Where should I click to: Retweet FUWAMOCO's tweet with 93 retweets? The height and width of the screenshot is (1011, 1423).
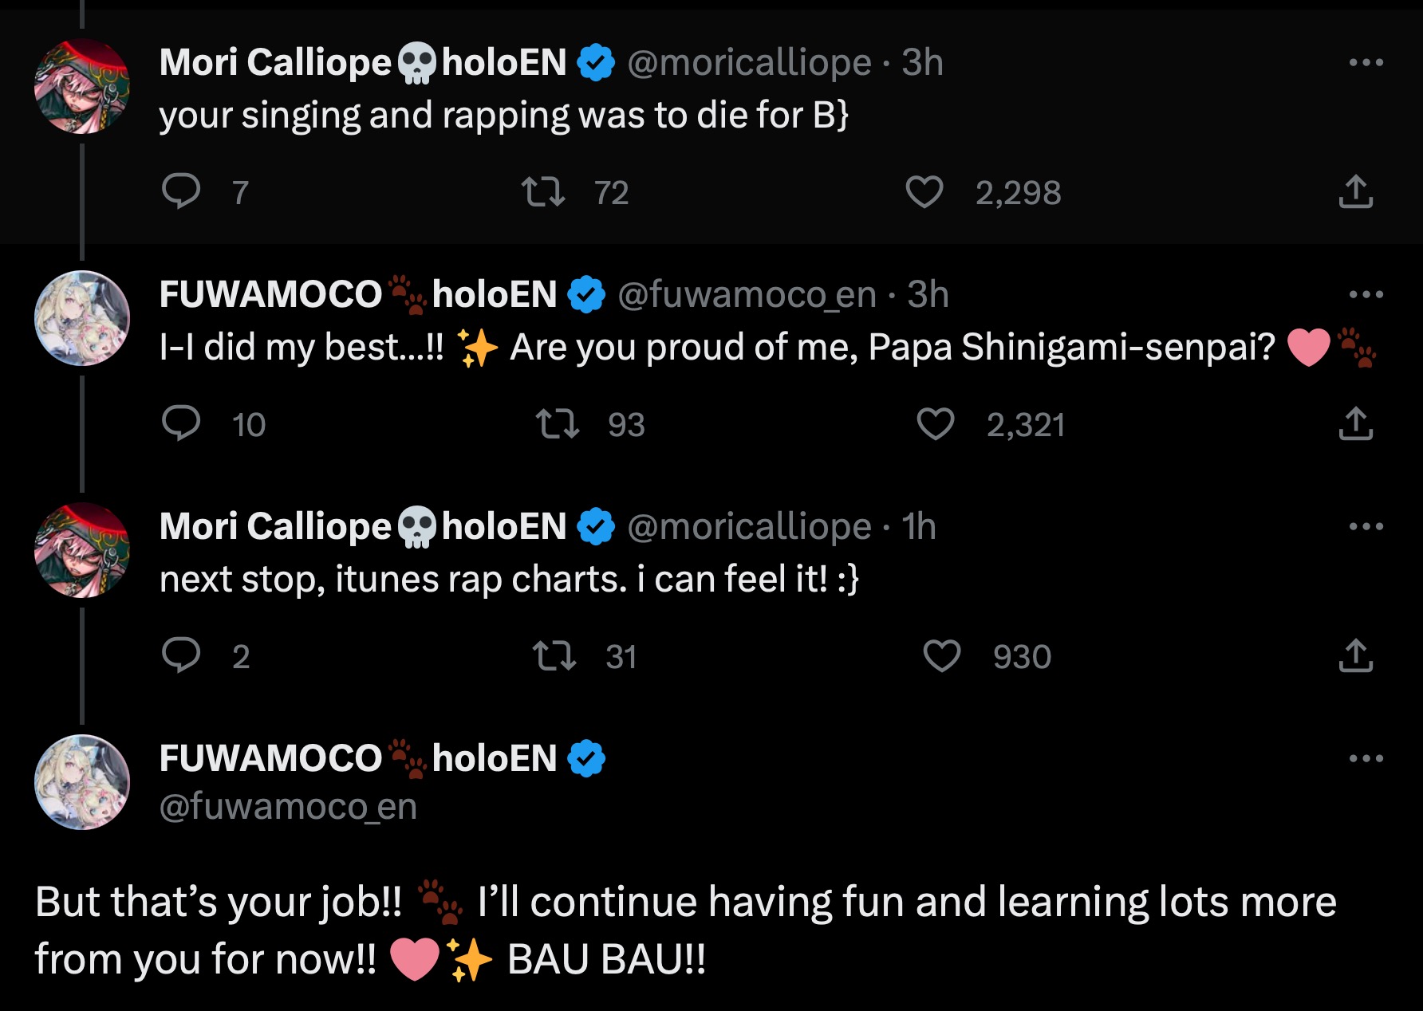tap(557, 423)
